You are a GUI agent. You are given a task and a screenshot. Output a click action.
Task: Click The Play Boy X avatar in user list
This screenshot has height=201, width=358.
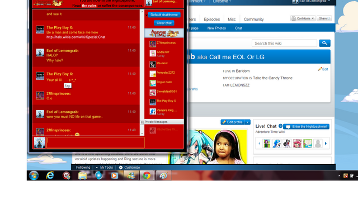pos(153,102)
